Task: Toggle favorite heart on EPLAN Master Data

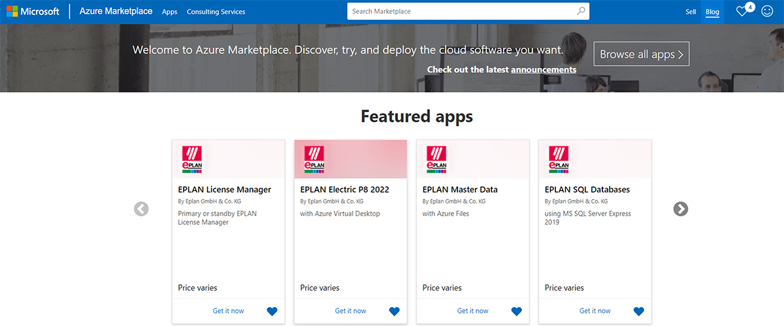Action: [x=516, y=311]
